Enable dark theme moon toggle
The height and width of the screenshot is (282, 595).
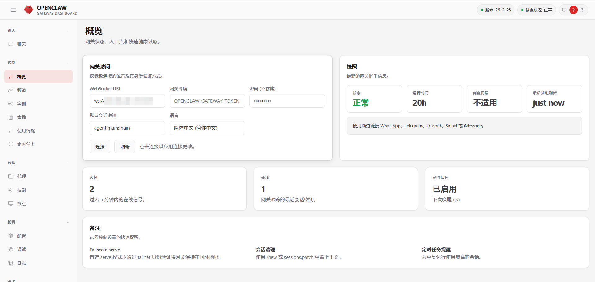(583, 10)
